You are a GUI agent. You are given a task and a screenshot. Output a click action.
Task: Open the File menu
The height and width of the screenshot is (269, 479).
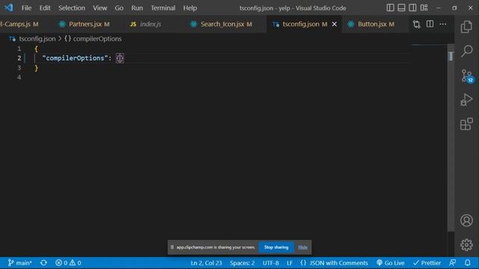pos(26,8)
